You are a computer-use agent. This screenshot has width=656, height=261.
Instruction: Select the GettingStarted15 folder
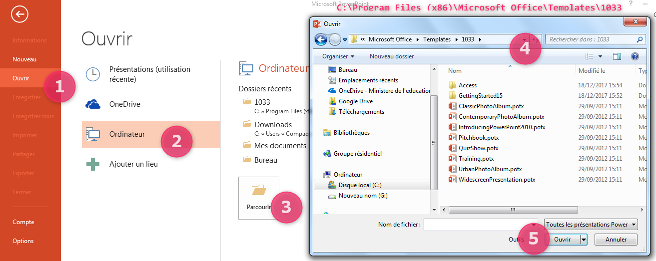coord(480,96)
